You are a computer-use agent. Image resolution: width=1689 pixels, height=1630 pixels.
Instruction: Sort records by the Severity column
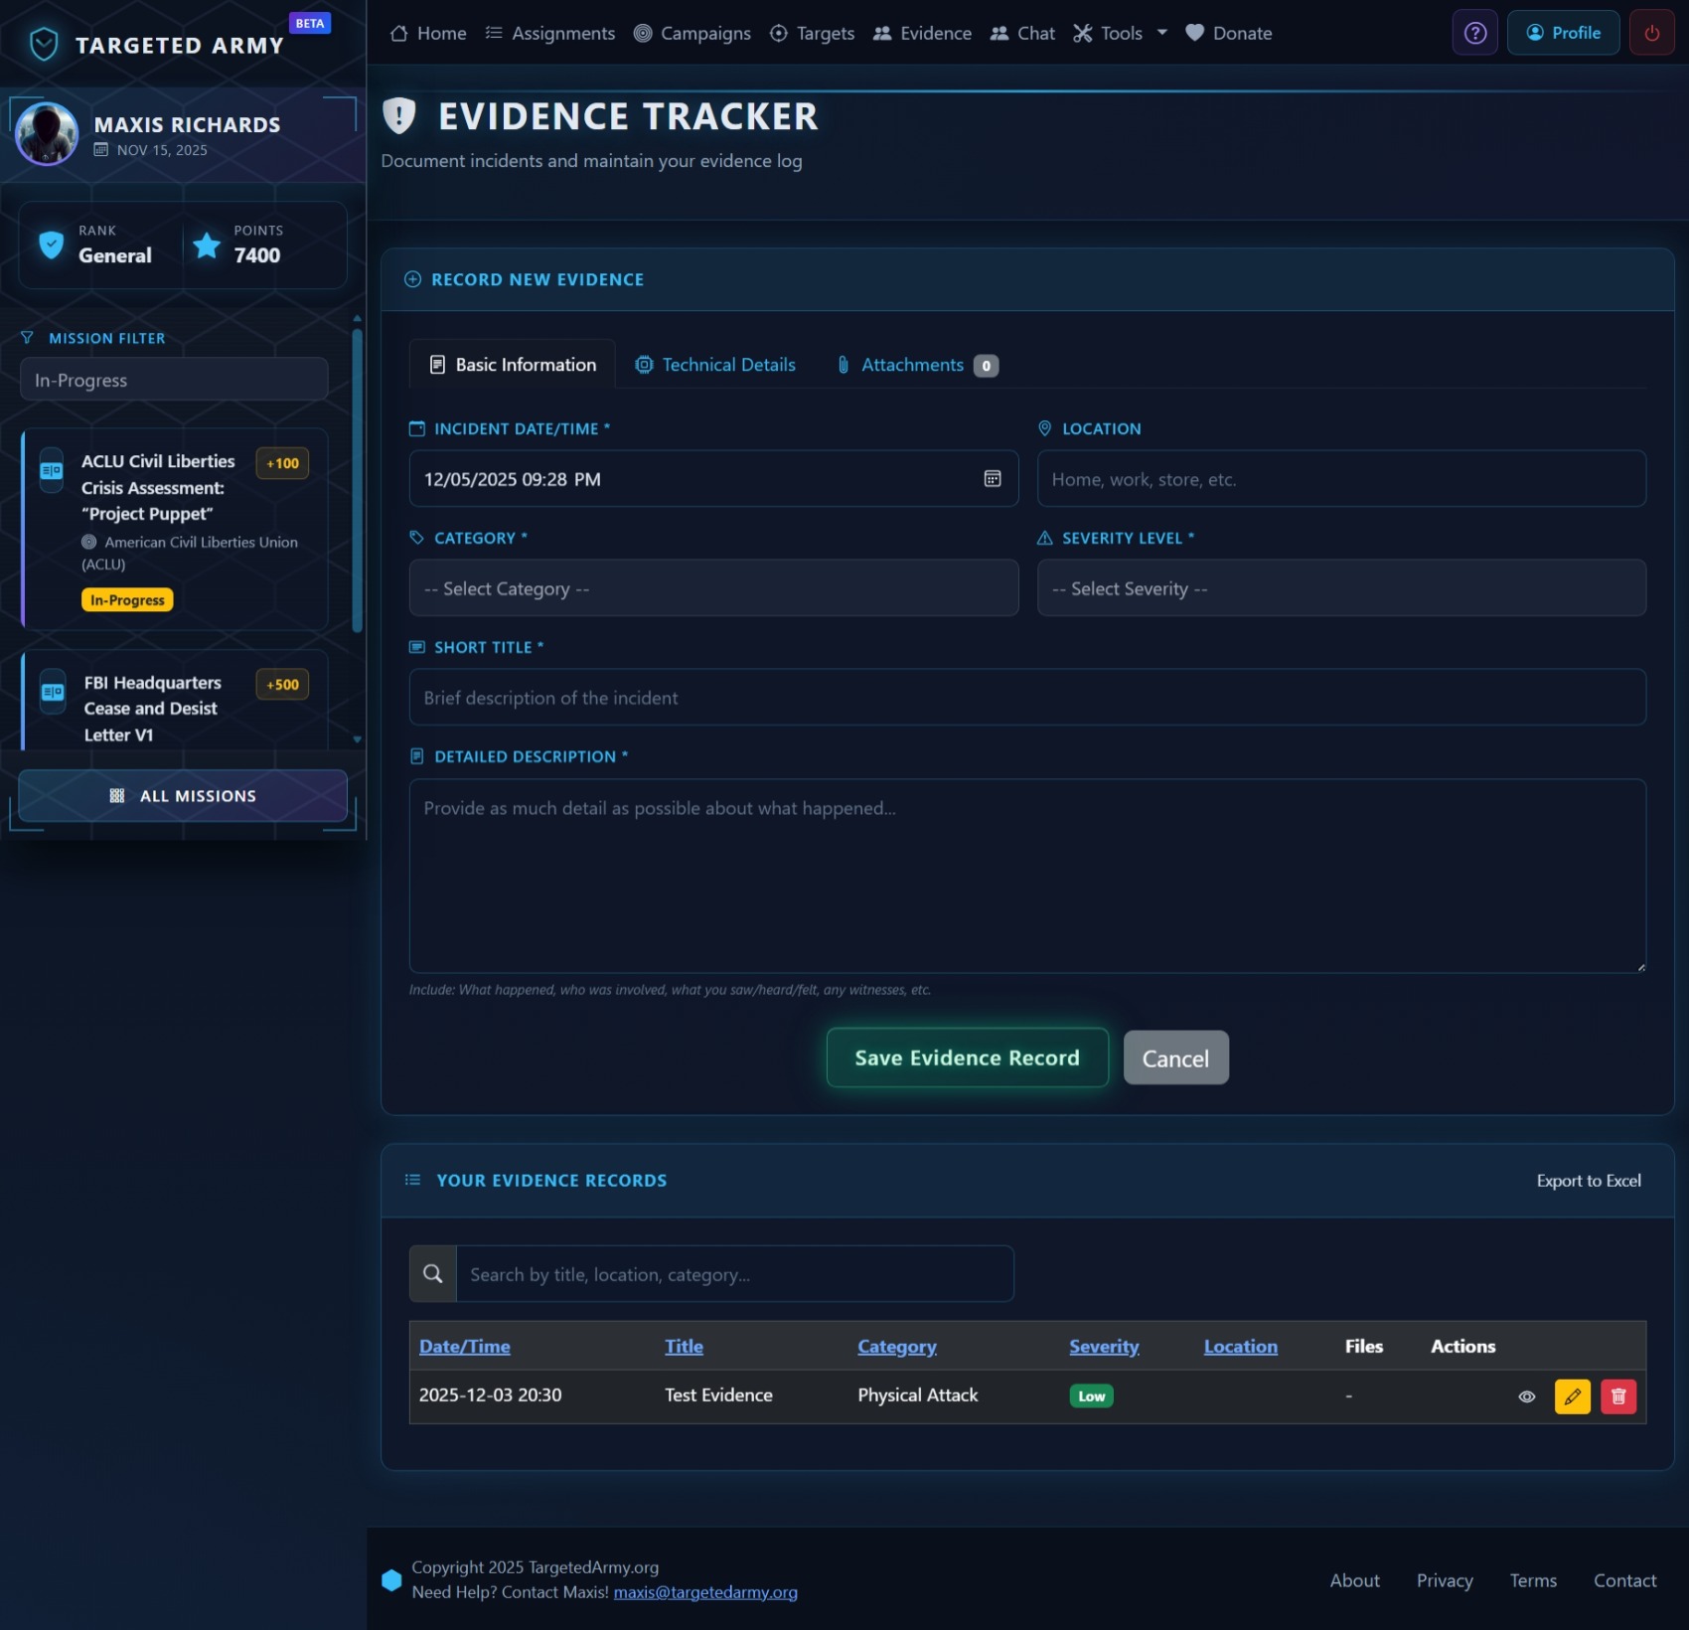(x=1103, y=1347)
